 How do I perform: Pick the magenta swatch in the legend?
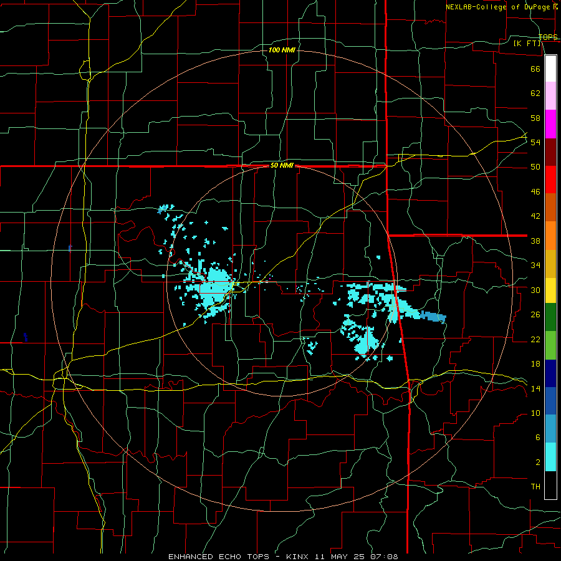click(550, 124)
